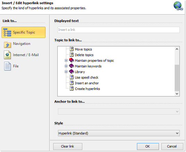
Task: Select the Use speell check topic
Action: (x=87, y=77)
